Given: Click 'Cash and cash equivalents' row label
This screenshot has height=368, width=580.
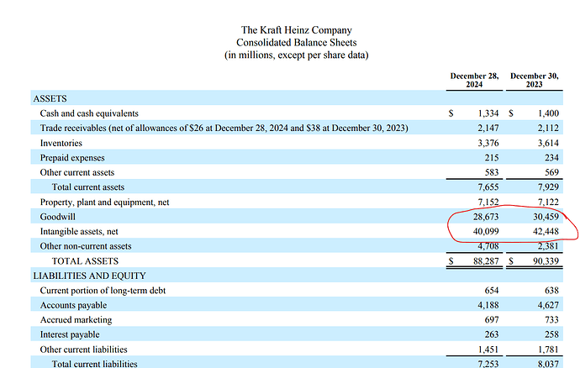Looking at the screenshot, I should coord(89,113).
